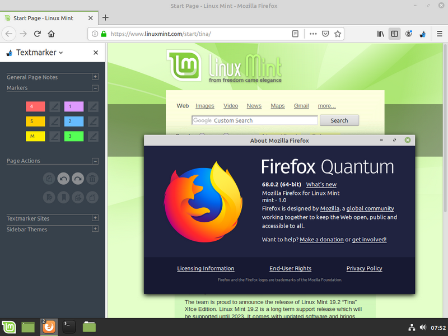448x336 pixels.
Task: Open the Mozilla link in the About dialog
Action: (x=330, y=208)
